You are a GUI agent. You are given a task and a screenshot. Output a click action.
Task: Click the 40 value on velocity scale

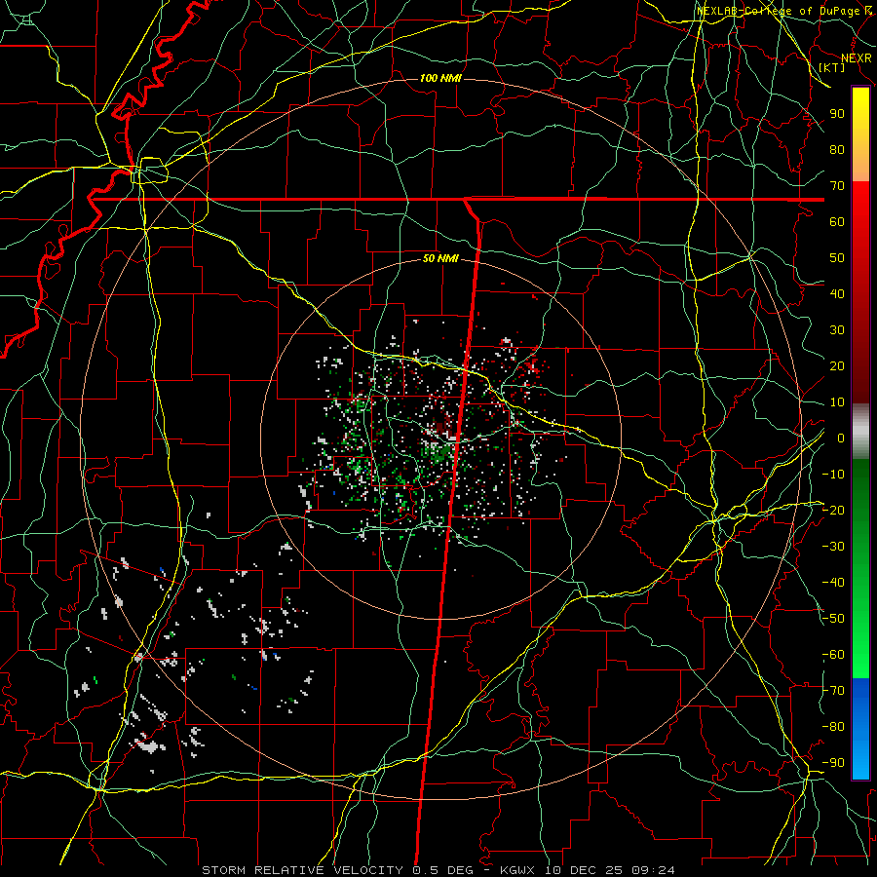837,293
